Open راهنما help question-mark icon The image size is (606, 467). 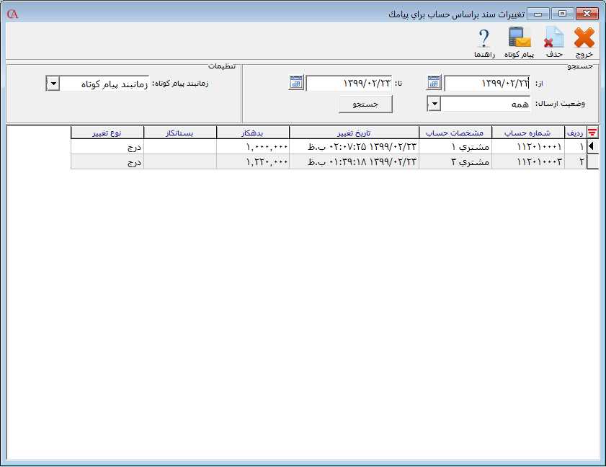click(x=484, y=39)
